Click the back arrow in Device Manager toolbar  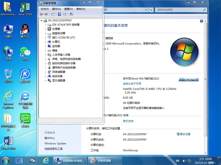tap(41, 14)
